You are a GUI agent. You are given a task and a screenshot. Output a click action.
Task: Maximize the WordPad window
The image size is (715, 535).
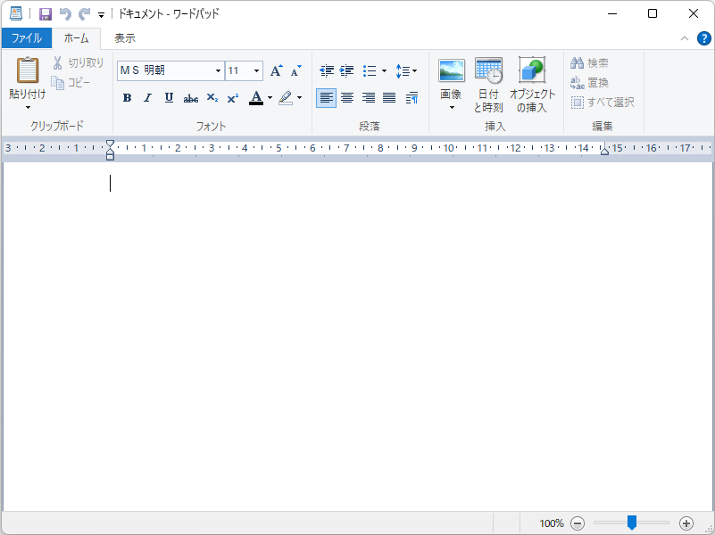[x=653, y=13]
